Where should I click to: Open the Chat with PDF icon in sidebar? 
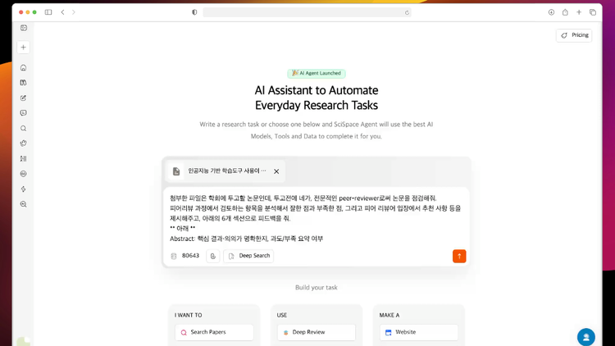tap(24, 113)
